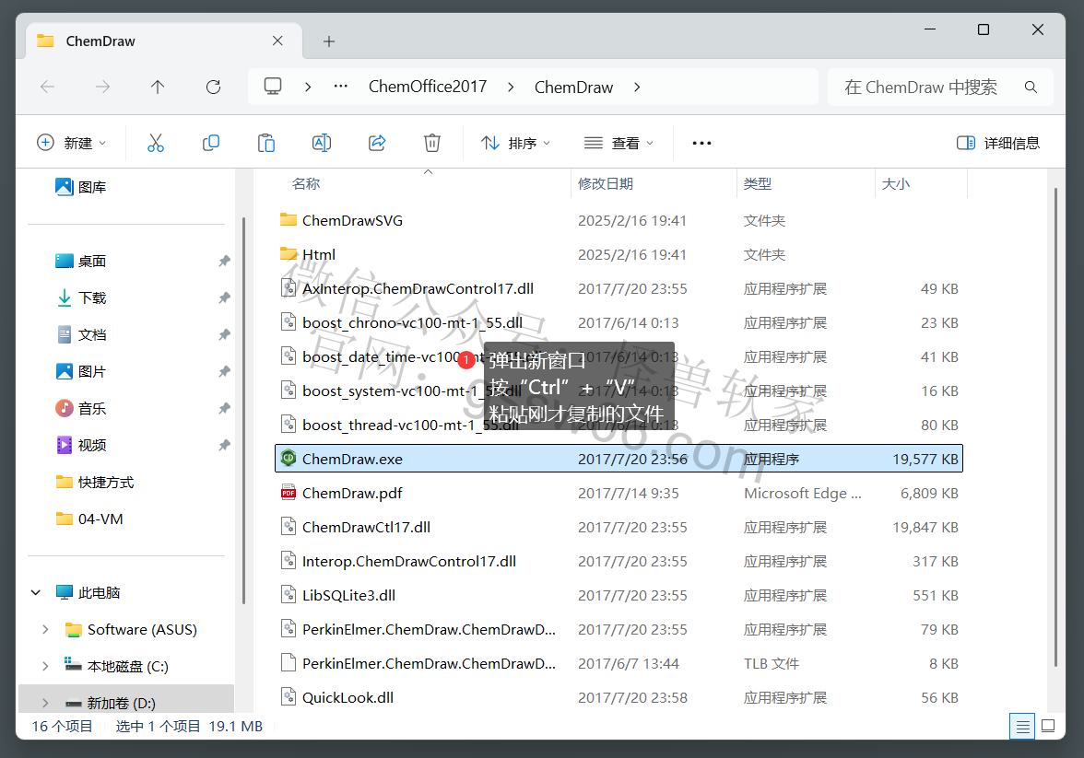Go forward with the right arrow
Image resolution: width=1084 pixels, height=758 pixels.
point(102,87)
